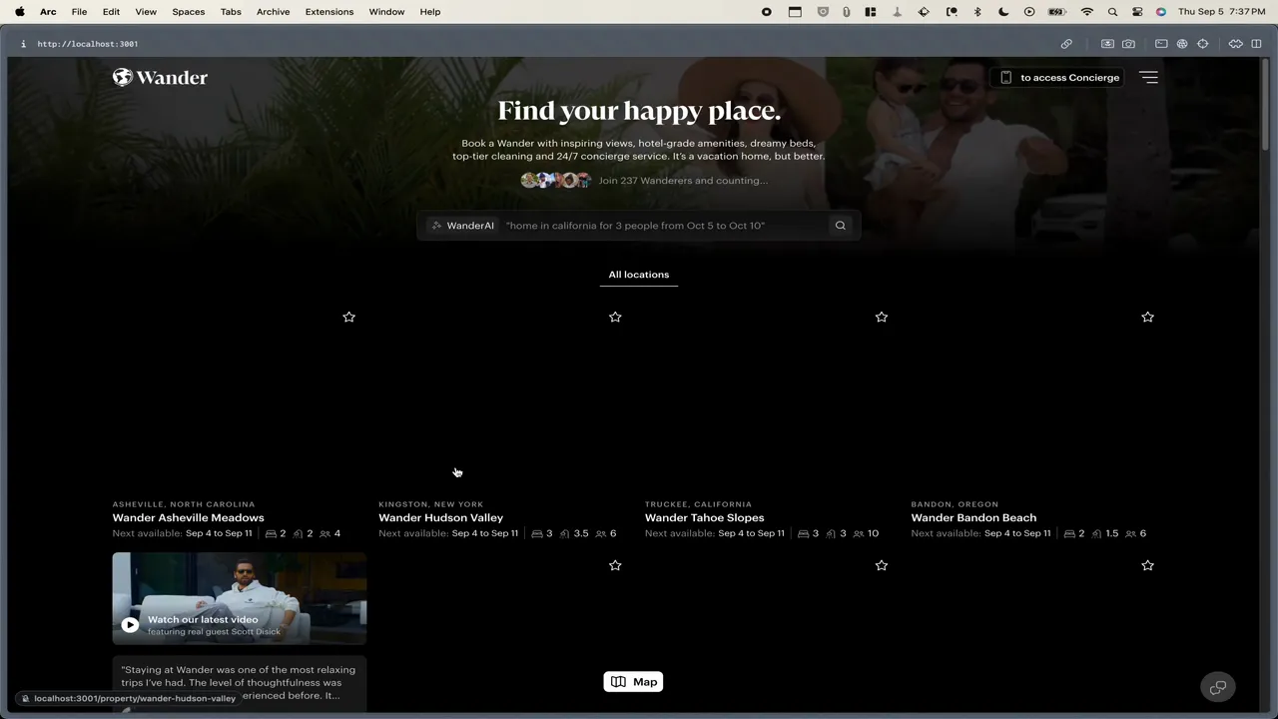The width and height of the screenshot is (1278, 719).
Task: Open the puzzle-piece extensions icon
Action: pos(1235,44)
